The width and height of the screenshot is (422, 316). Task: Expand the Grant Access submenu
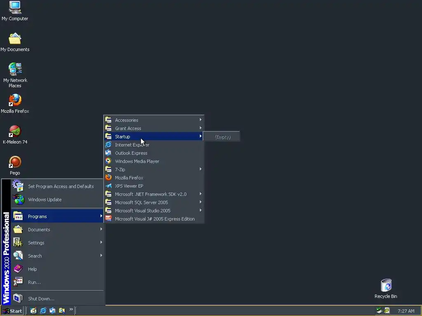[154, 128]
